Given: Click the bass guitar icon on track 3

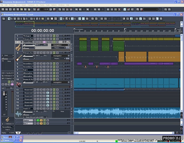Looking at the screenshot, I should tap(18, 48).
